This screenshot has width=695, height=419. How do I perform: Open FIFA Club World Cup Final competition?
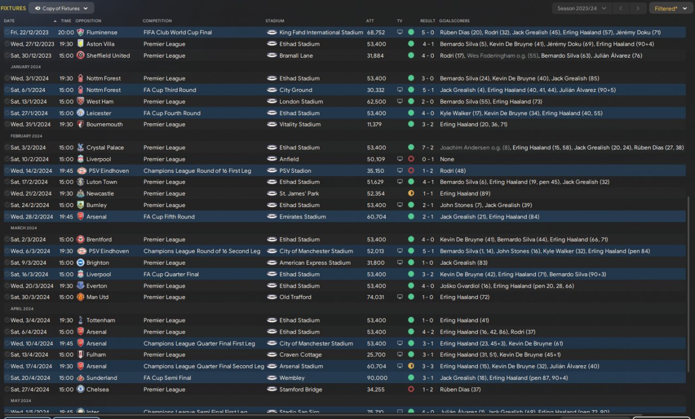(178, 33)
